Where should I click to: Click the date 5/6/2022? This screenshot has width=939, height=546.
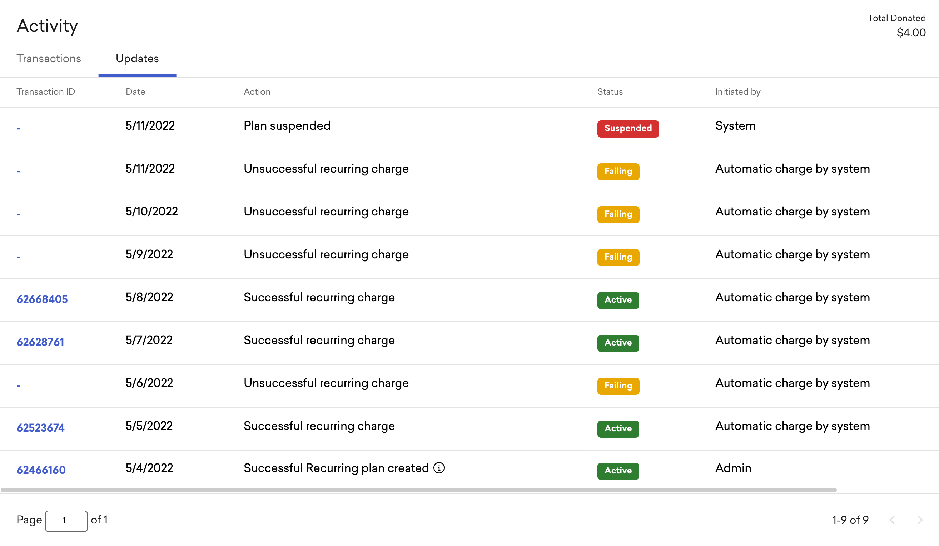click(149, 383)
